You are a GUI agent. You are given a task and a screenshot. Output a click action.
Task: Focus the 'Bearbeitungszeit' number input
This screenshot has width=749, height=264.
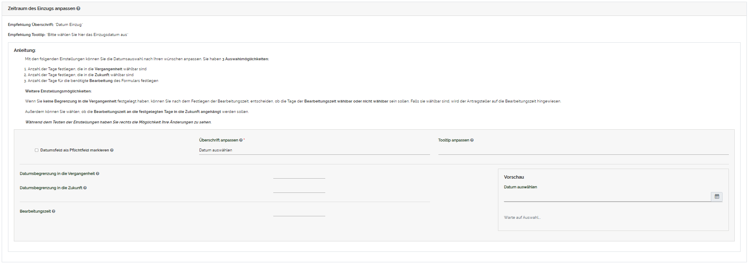(299, 212)
